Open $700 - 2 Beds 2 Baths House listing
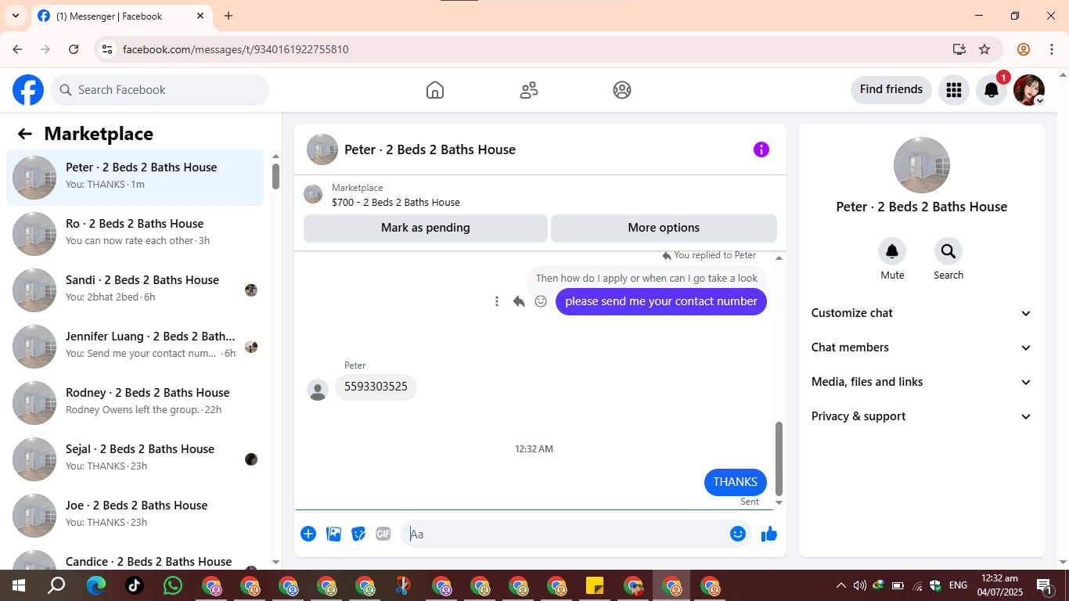 [x=396, y=202]
